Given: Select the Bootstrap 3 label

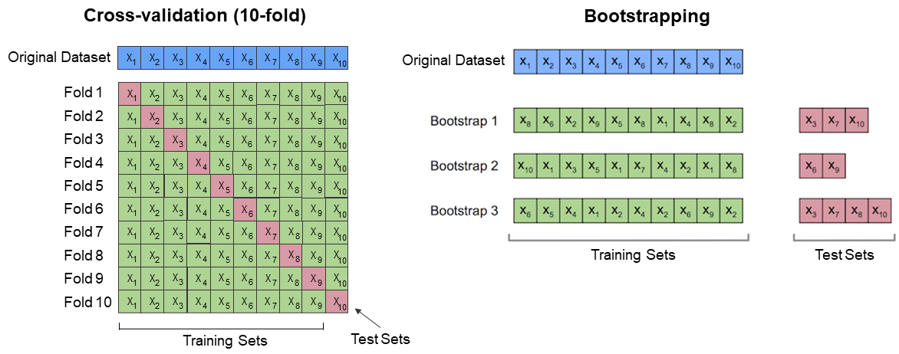Looking at the screenshot, I should (x=464, y=210).
